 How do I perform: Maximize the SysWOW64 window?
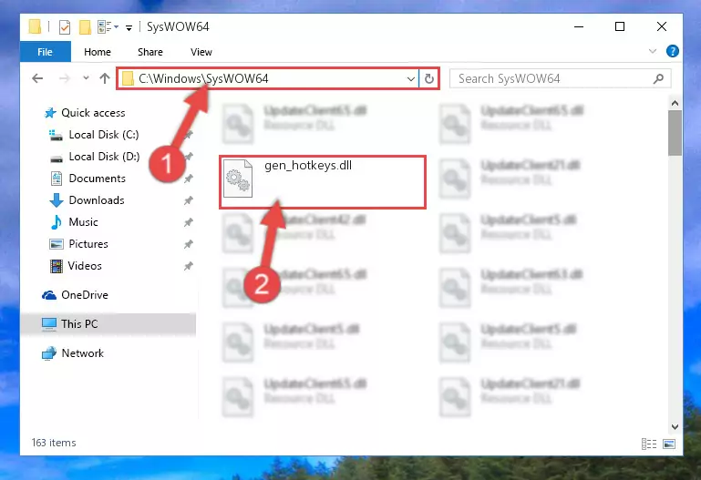point(620,26)
